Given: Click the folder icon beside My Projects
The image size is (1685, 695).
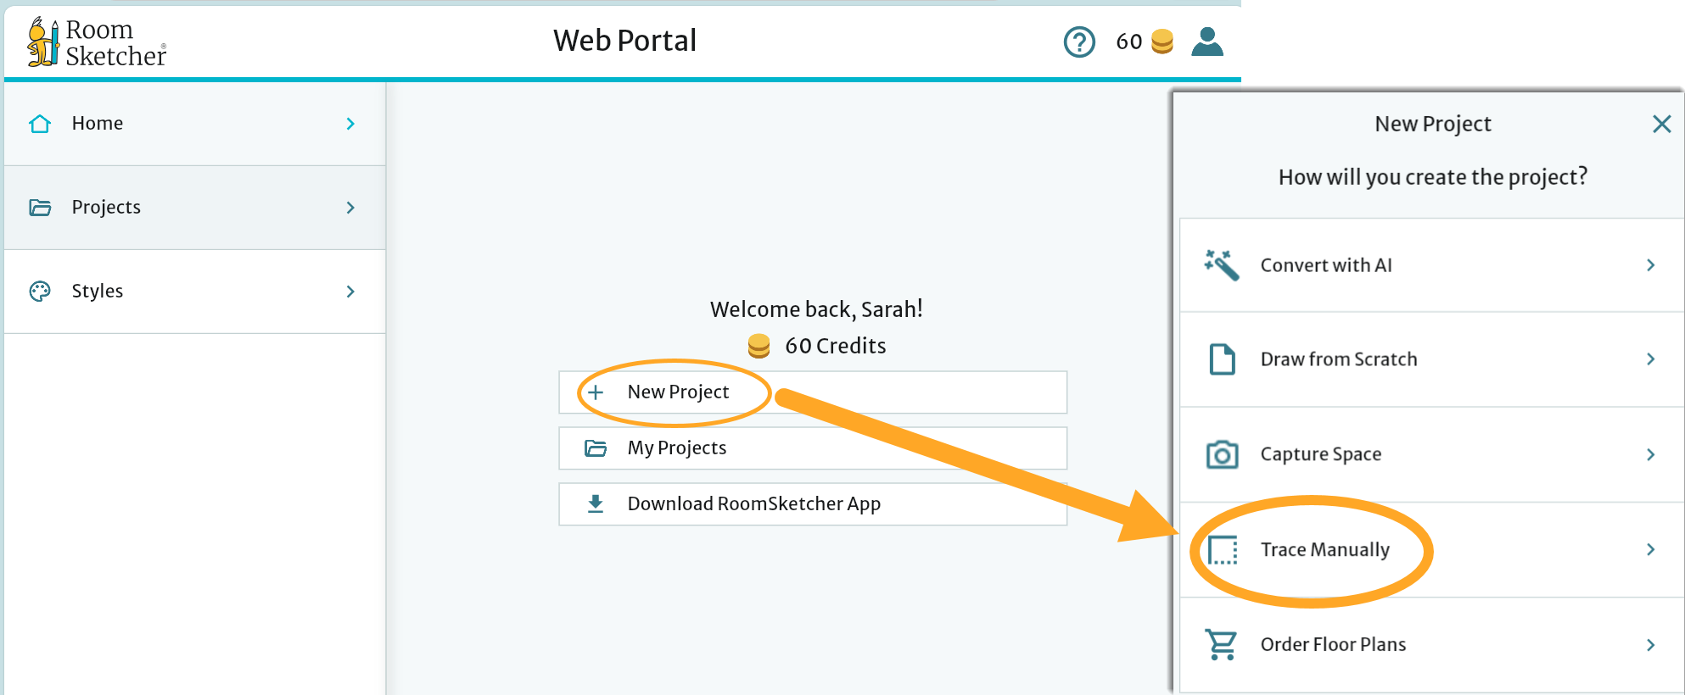Looking at the screenshot, I should pyautogui.click(x=596, y=448).
